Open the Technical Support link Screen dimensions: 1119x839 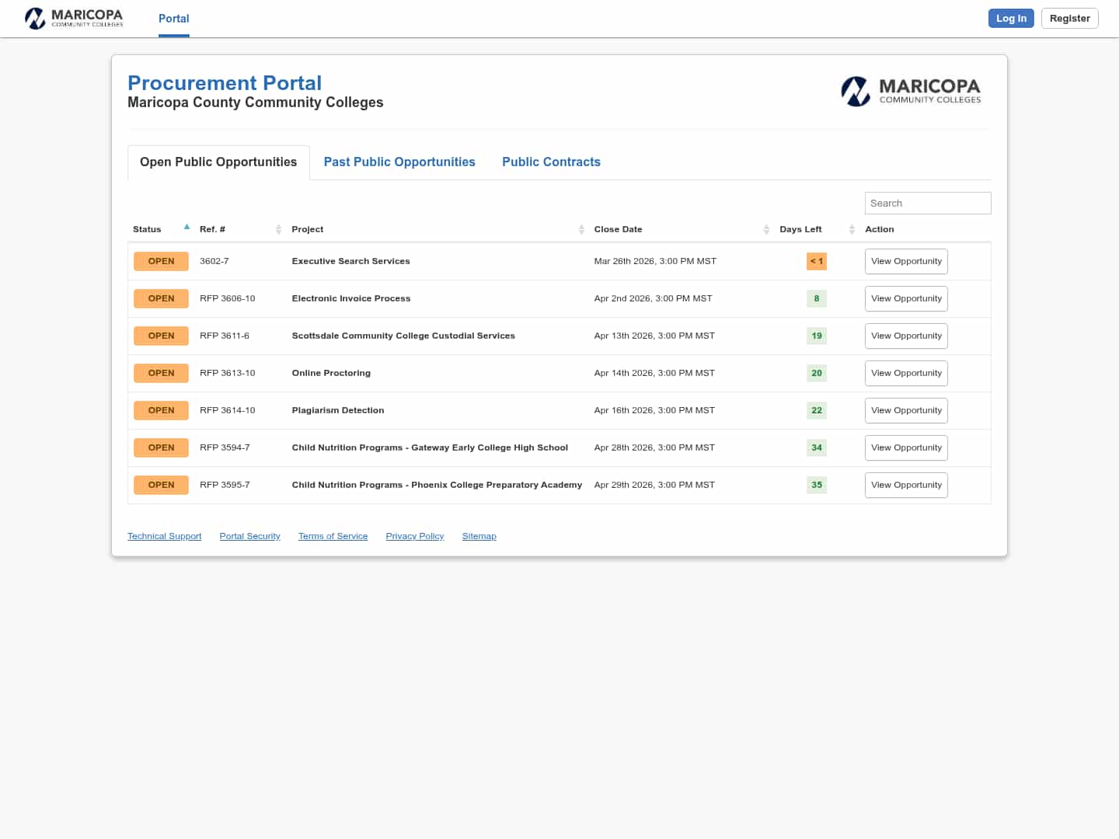coord(164,536)
